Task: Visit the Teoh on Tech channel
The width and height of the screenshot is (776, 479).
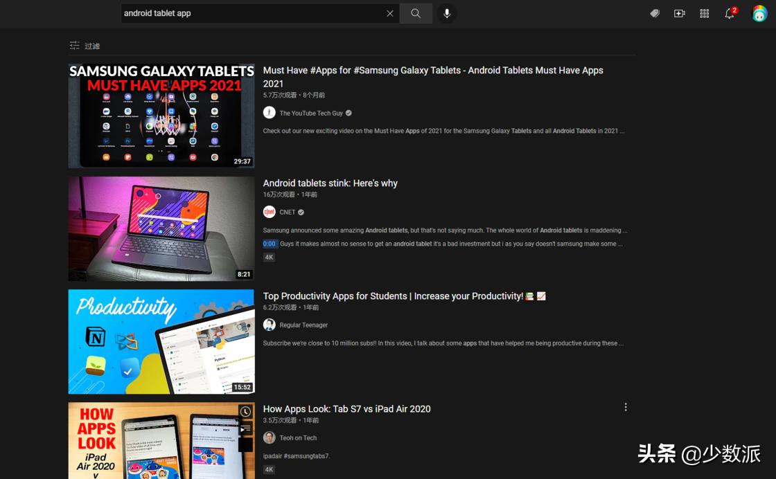Action: (298, 438)
